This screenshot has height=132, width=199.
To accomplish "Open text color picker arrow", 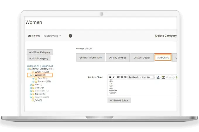I will [161, 77].
